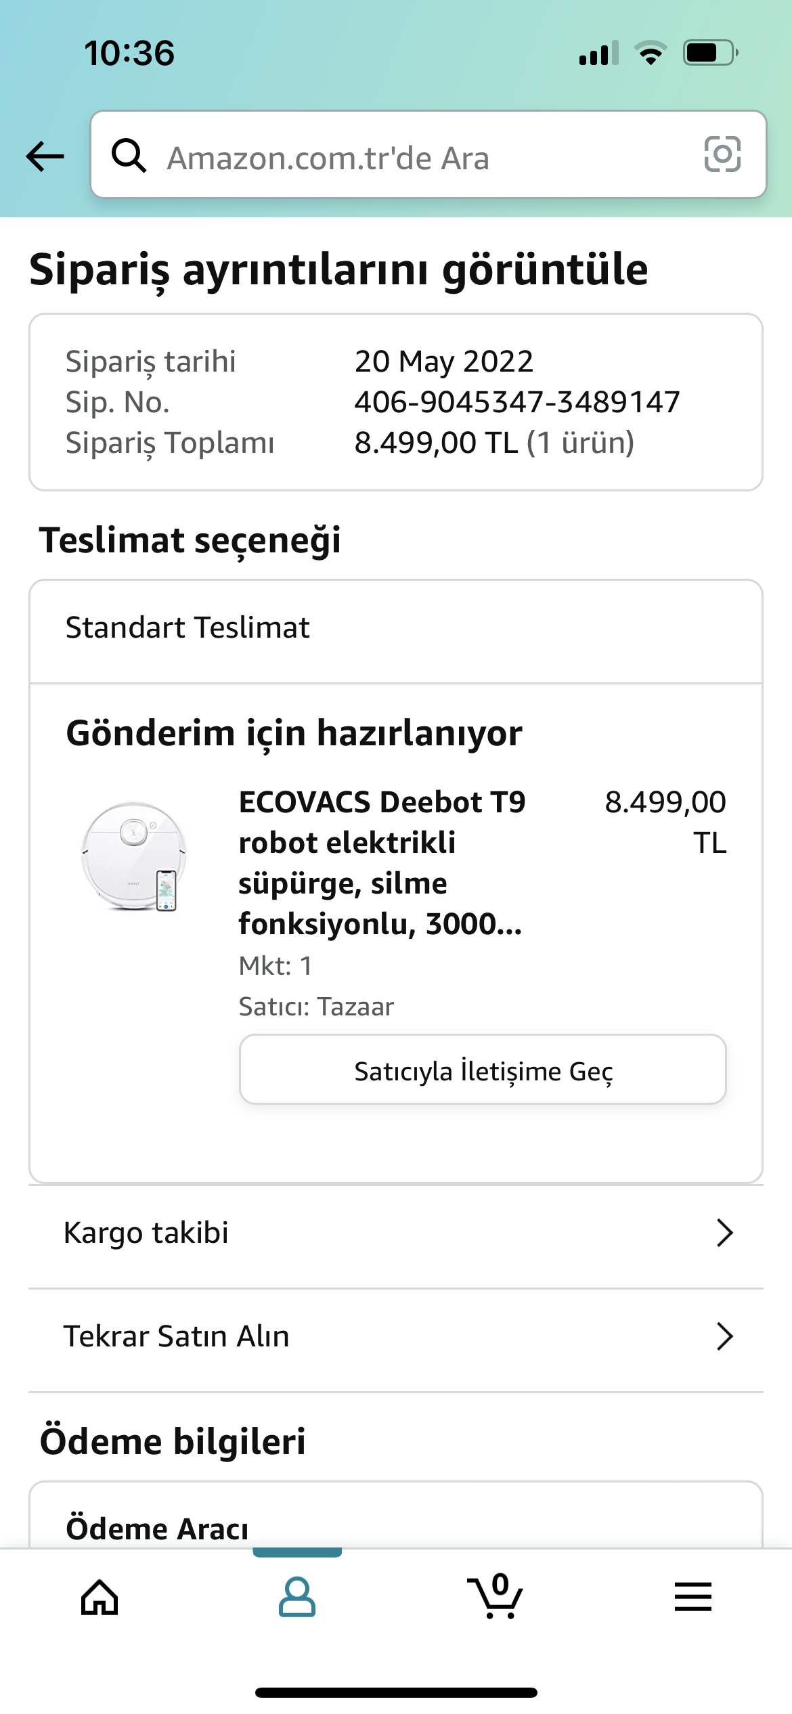Screen dimensions: 792x1714
Task: Open the account profile tab icon
Action: (297, 1597)
